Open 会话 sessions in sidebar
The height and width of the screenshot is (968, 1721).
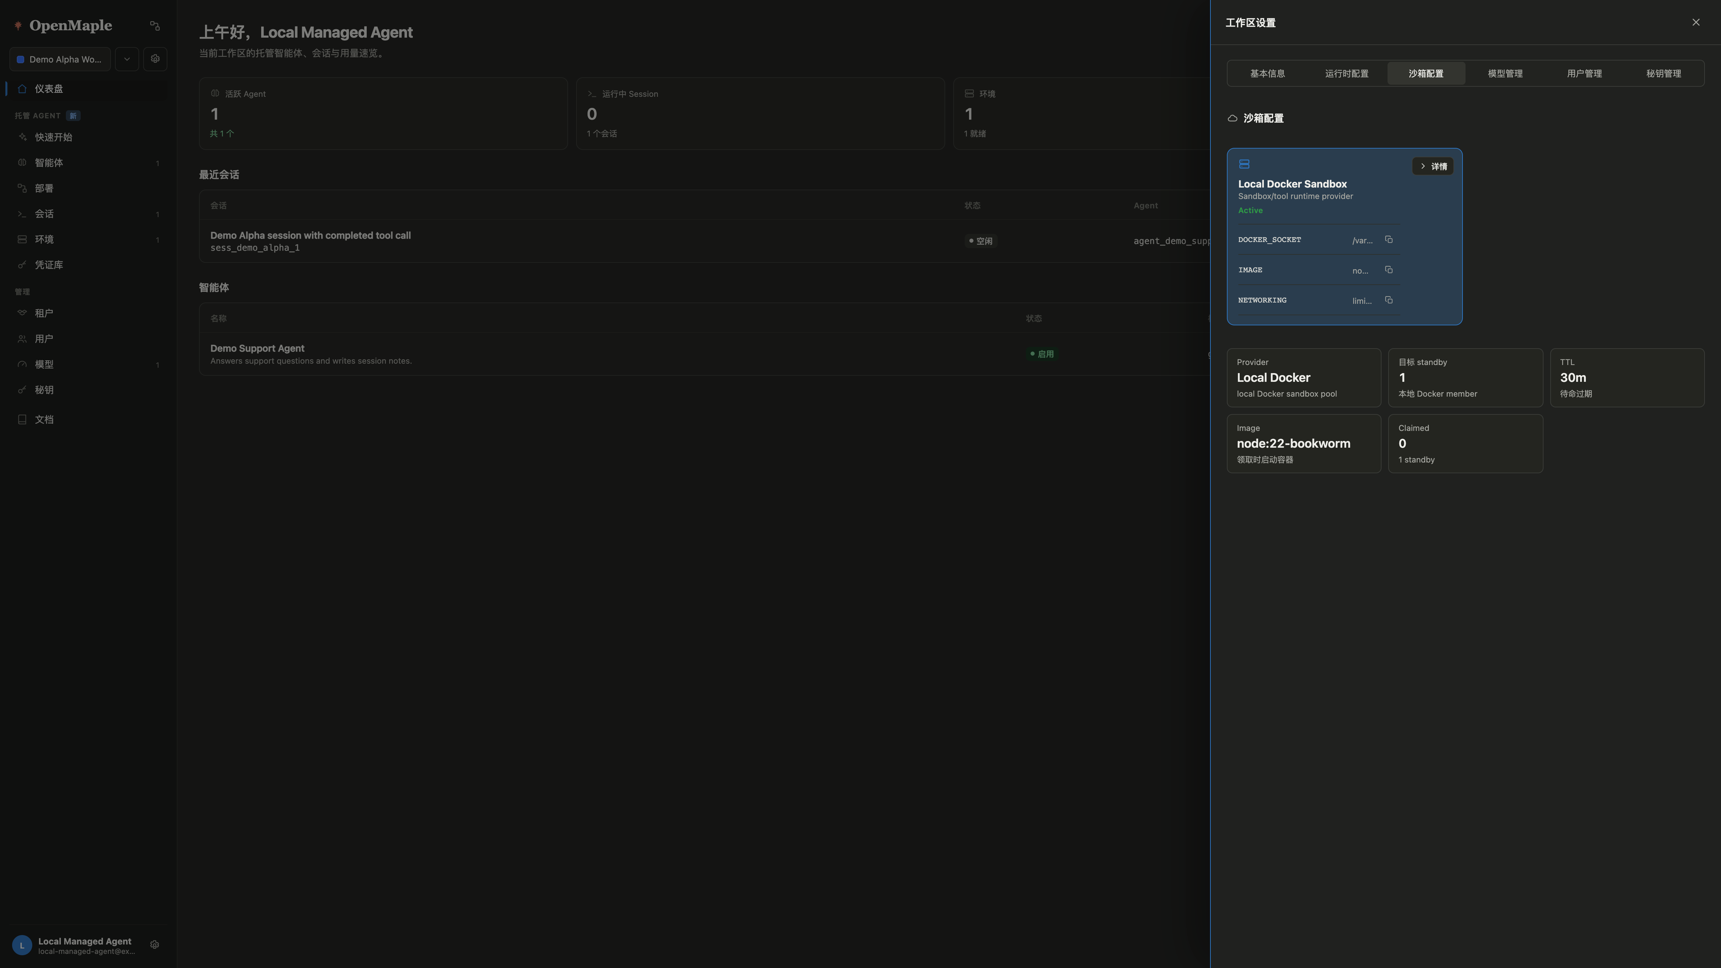[x=87, y=214]
